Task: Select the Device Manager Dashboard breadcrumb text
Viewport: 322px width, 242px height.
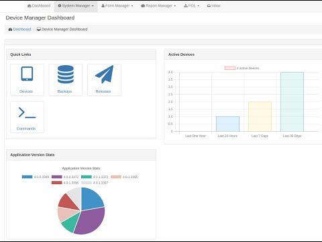Action: 64,30
